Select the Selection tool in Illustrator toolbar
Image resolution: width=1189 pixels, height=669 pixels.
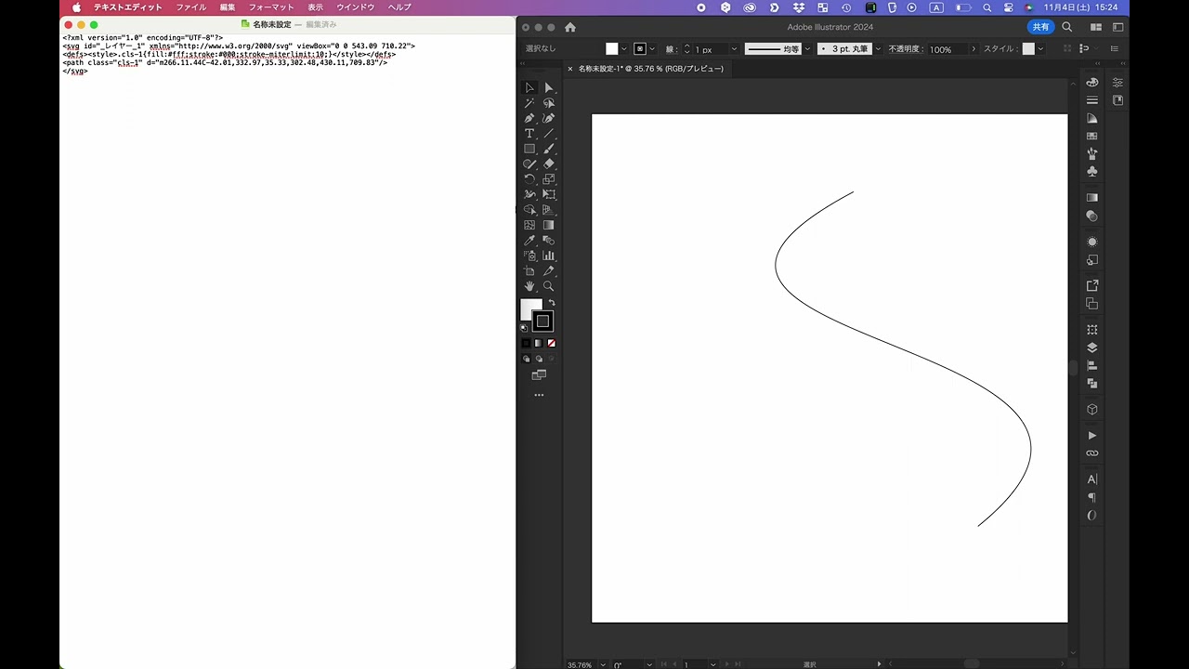click(529, 87)
